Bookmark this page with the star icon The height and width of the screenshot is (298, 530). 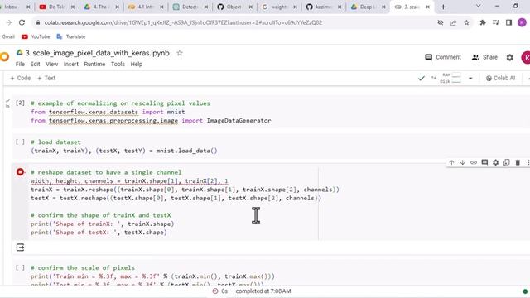[466, 22]
